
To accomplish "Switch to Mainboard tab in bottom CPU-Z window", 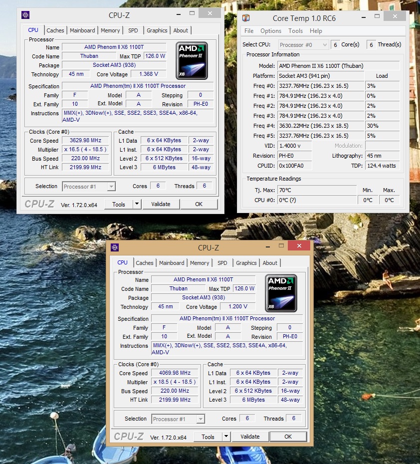I will point(172,263).
